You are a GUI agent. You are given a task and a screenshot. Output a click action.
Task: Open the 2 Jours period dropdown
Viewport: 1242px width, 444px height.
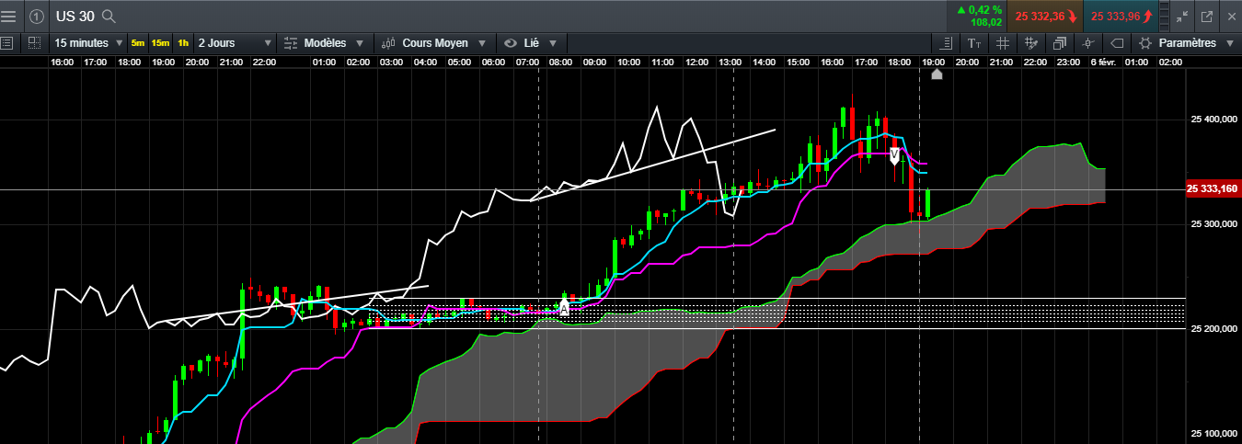(x=235, y=43)
